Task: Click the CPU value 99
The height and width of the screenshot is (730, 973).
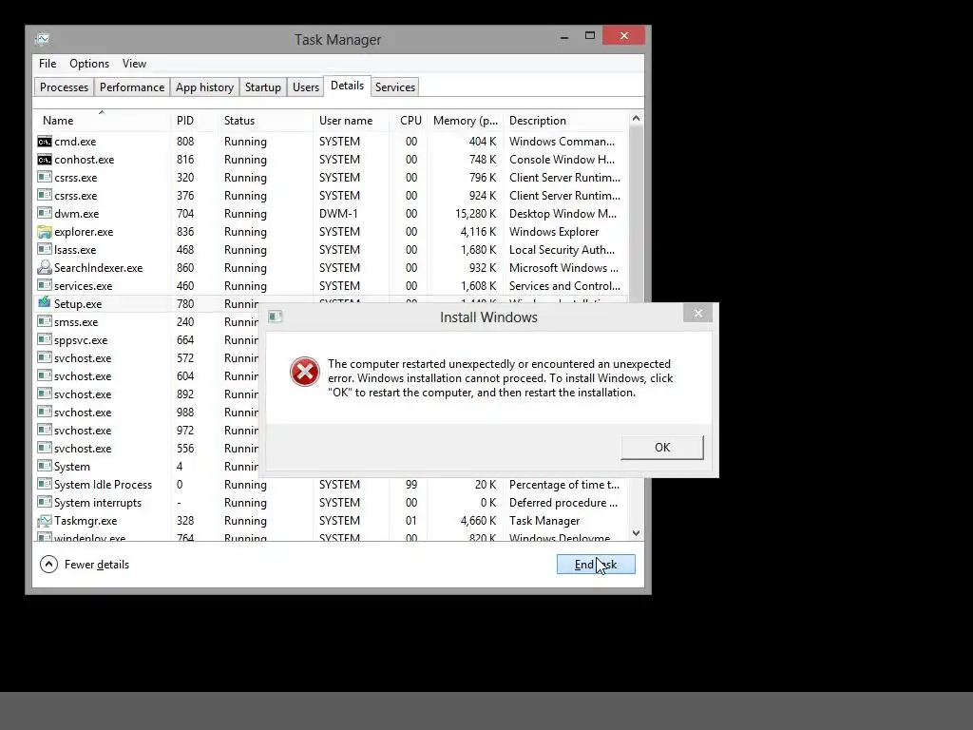Action: pos(410,484)
